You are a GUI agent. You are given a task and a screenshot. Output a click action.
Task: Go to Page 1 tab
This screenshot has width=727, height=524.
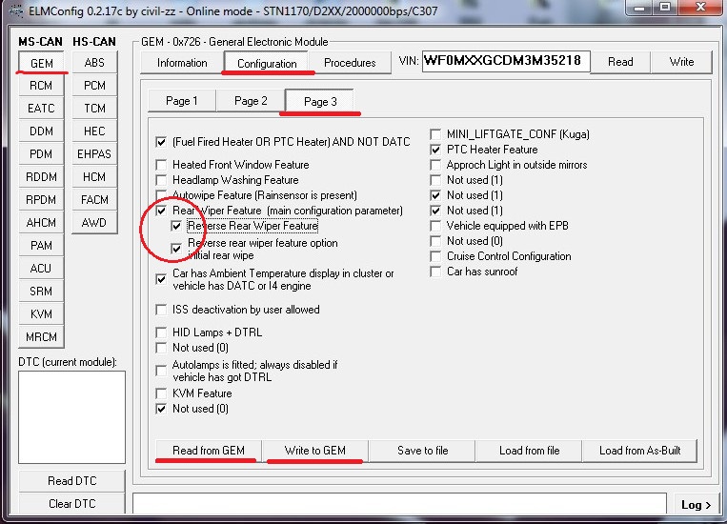[x=181, y=101]
